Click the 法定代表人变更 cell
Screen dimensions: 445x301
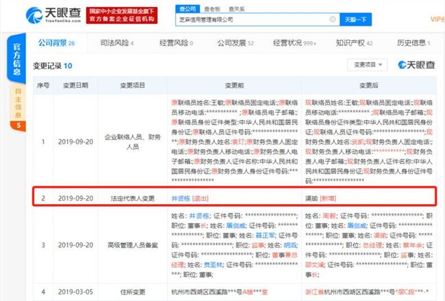[133, 199]
